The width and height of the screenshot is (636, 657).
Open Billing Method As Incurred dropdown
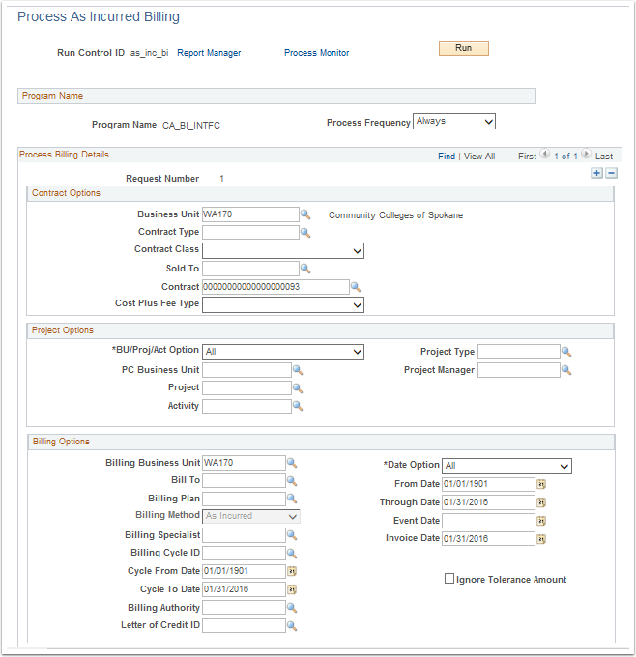coord(251,517)
